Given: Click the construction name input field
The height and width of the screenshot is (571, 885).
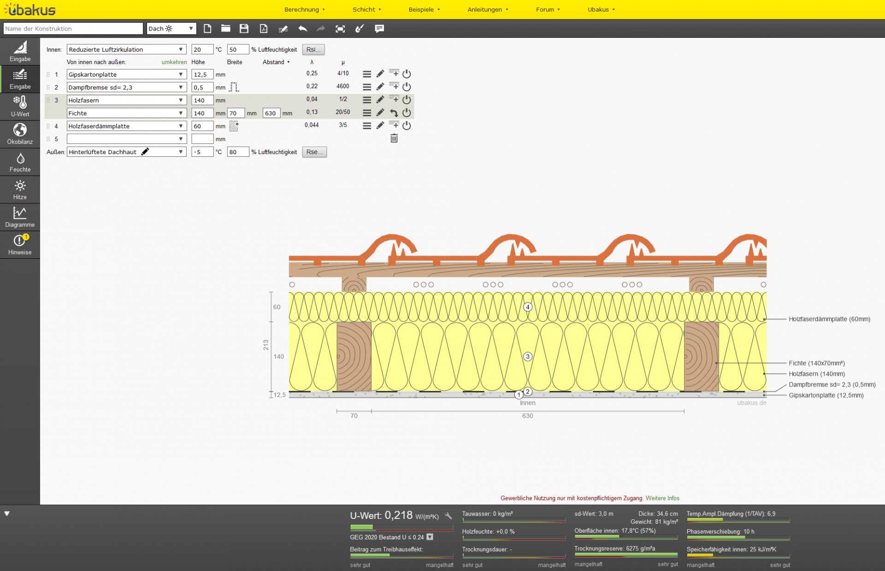Looking at the screenshot, I should 73,29.
